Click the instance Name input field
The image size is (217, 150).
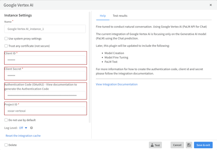click(x=45, y=29)
